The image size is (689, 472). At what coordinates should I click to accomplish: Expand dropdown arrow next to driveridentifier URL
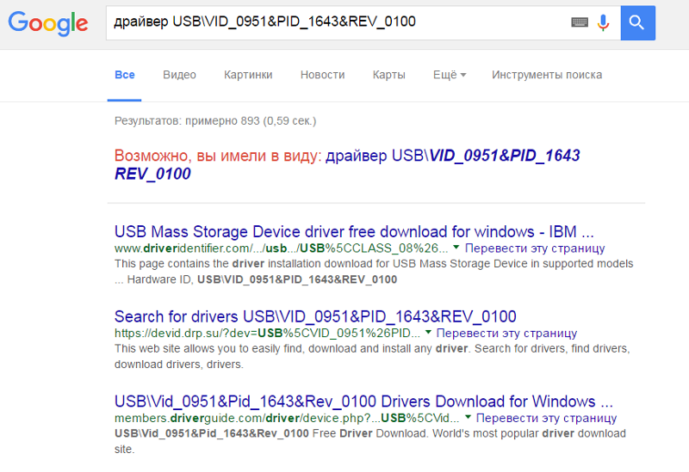coord(456,248)
